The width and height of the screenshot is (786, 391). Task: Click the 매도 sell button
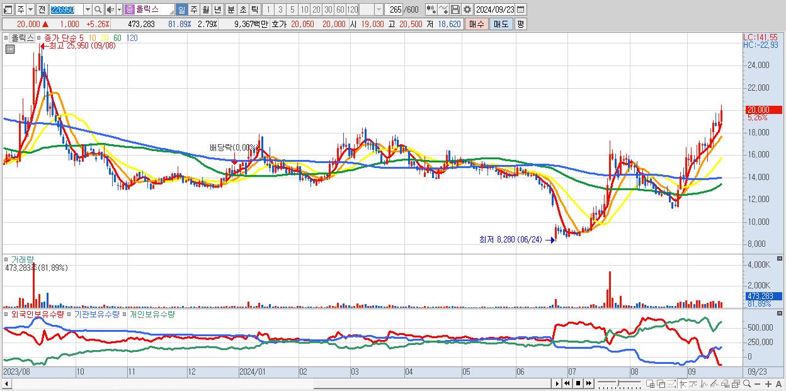501,24
